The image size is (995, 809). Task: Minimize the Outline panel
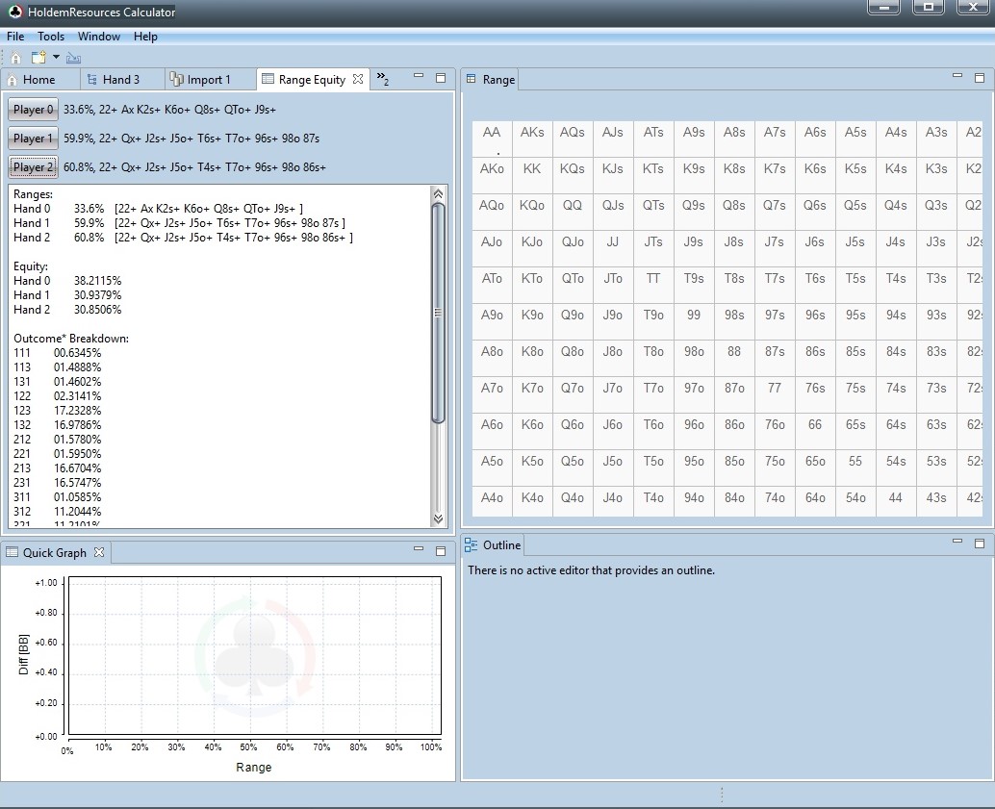coord(957,542)
